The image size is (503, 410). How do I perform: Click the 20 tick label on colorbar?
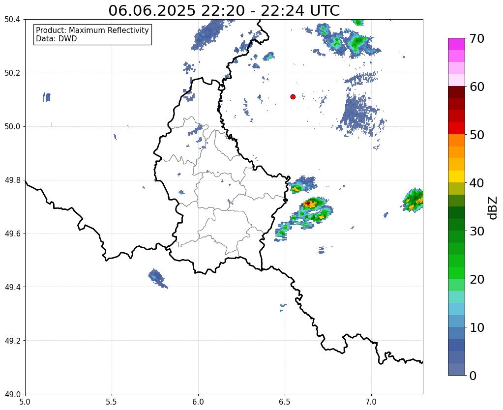pyautogui.click(x=476, y=279)
